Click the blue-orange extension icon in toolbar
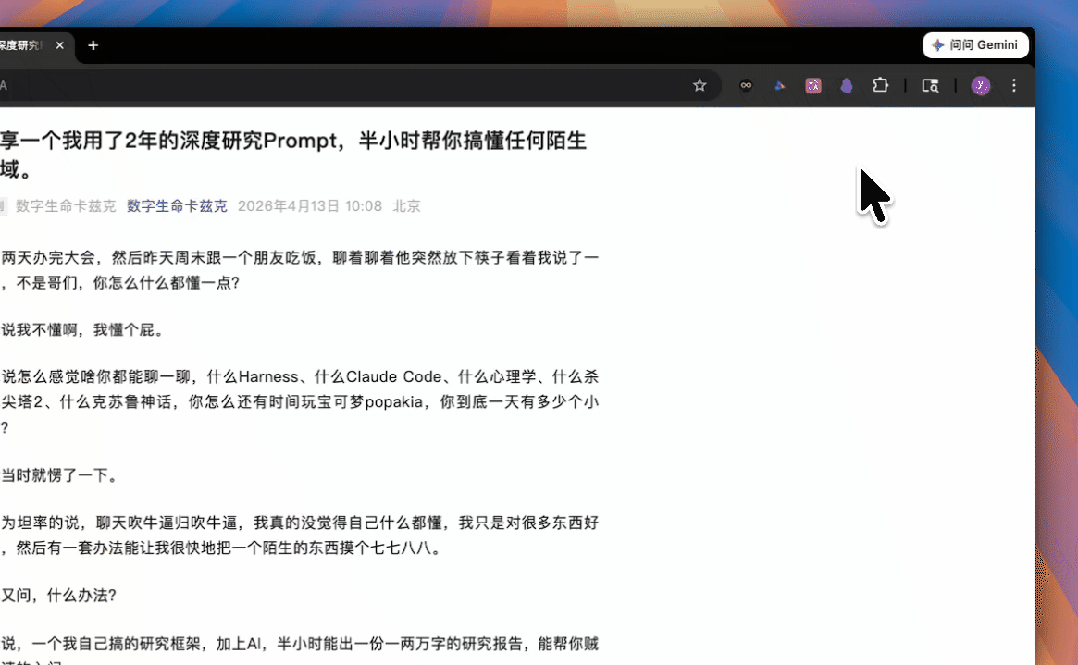 (779, 85)
